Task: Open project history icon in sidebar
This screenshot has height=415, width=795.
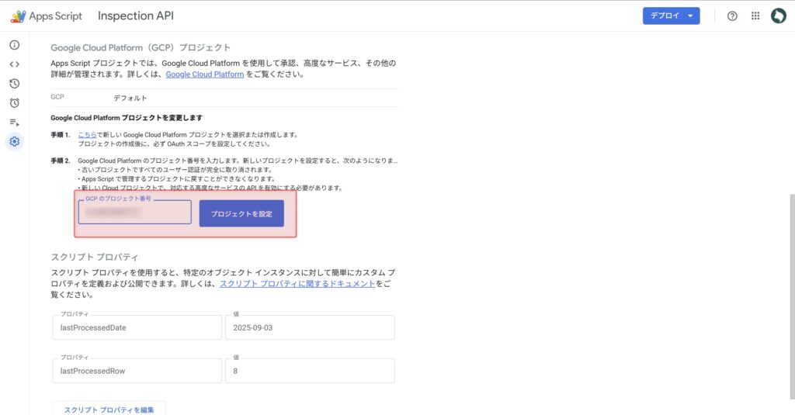Action: [x=14, y=84]
